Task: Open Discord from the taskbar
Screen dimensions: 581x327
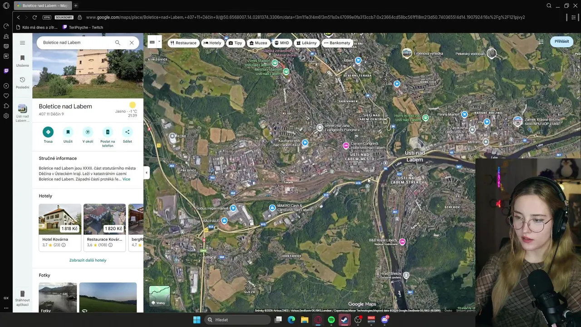Action: tap(385, 320)
